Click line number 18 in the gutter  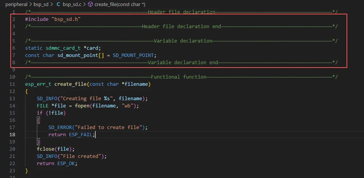pos(13,134)
